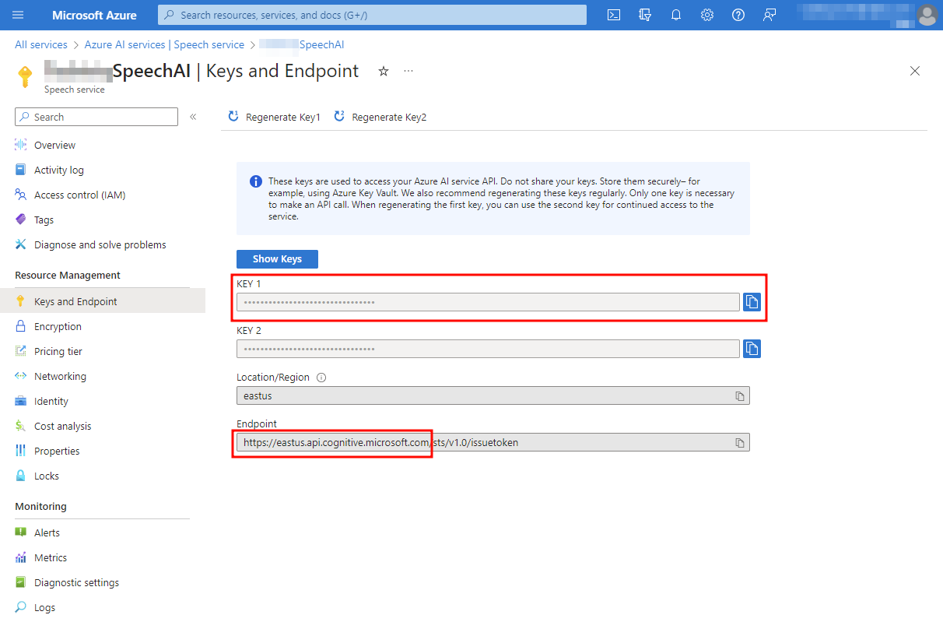Favorite this resource with the star icon
The height and width of the screenshot is (629, 943).
coord(383,72)
